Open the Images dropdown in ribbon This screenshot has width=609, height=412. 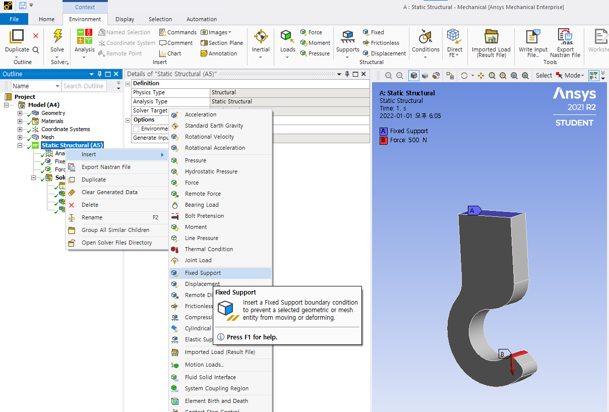coord(230,32)
